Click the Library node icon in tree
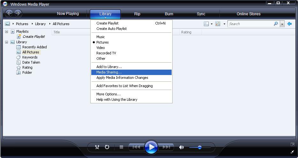The image size is (298, 158). (x=12, y=42)
